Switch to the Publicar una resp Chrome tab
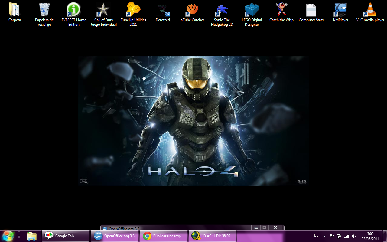The height and width of the screenshot is (242, 387). [164, 236]
